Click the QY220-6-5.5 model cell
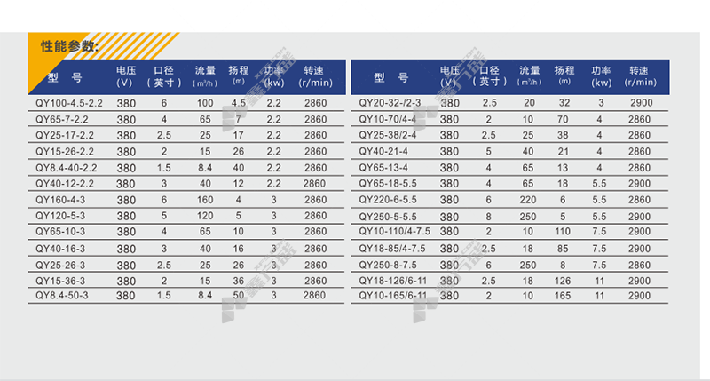 [388, 200]
